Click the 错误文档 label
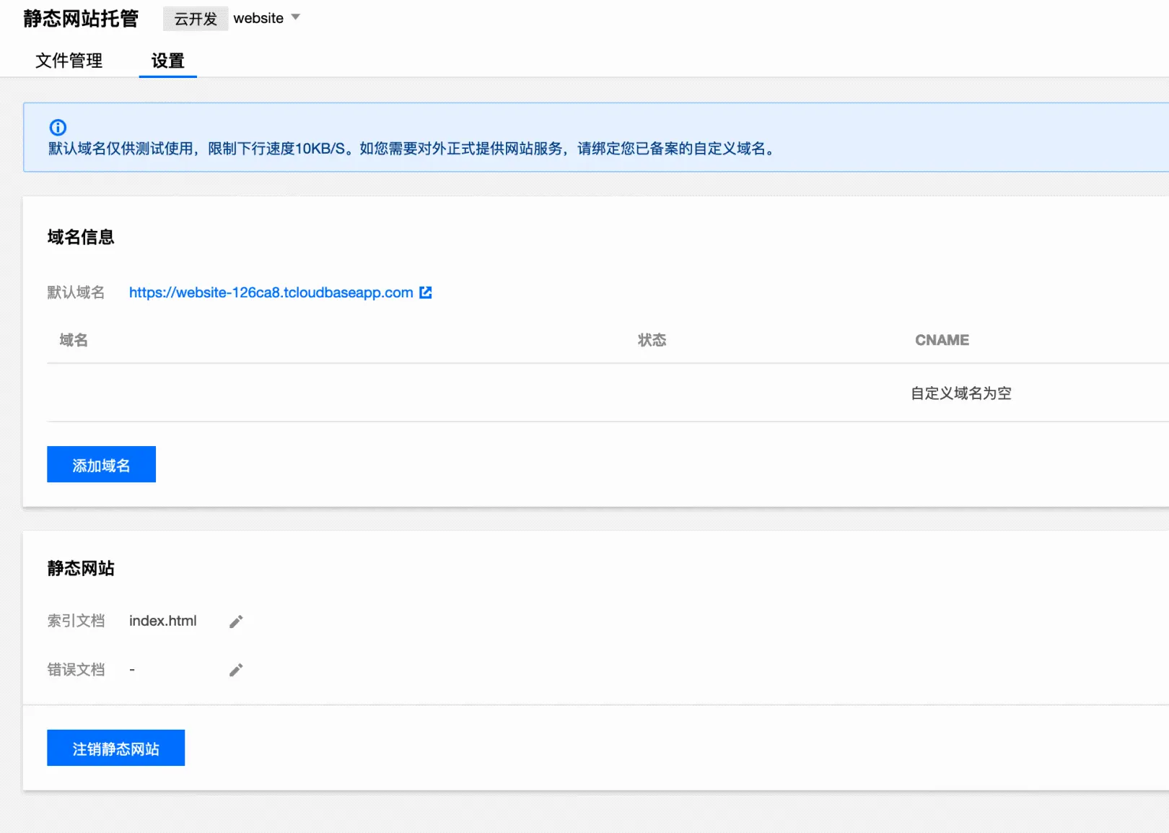 click(x=76, y=670)
